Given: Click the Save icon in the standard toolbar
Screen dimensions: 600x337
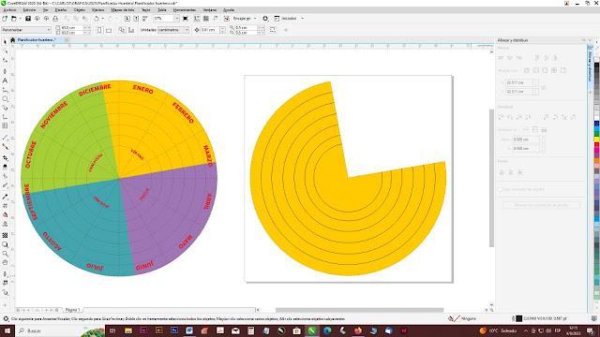Looking at the screenshot, I should pyautogui.click(x=28, y=19).
